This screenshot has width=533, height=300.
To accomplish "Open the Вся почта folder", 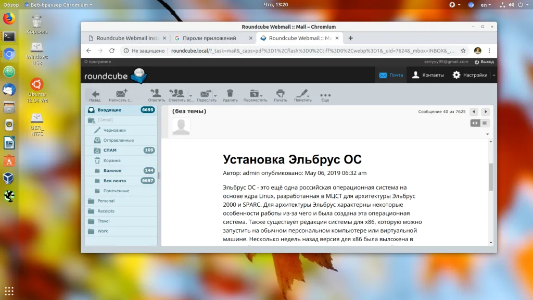I will [121, 181].
